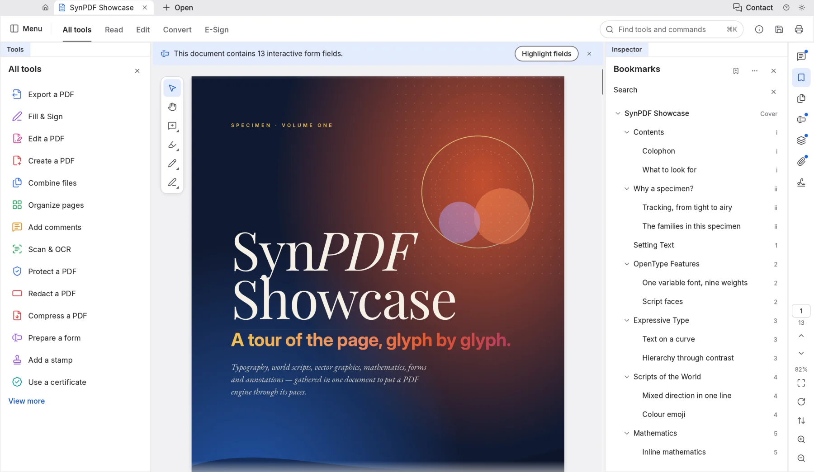Rotate the page view icon
The width and height of the screenshot is (814, 472).
(801, 402)
